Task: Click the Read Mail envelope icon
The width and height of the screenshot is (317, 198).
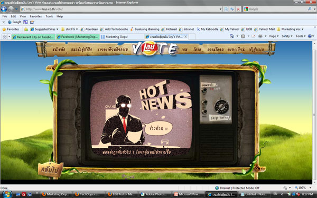Action: 253,36
